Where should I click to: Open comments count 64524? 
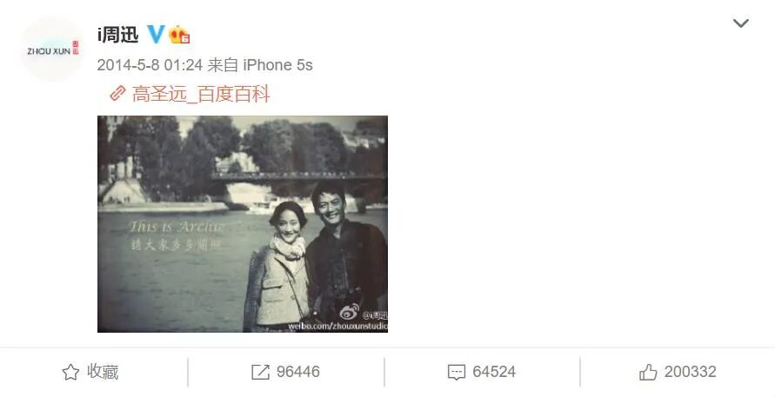pyautogui.click(x=494, y=371)
